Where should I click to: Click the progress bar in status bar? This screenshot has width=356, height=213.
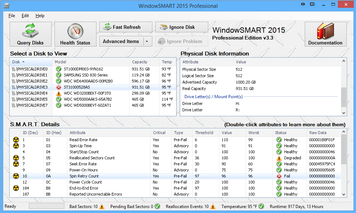(x=47, y=206)
